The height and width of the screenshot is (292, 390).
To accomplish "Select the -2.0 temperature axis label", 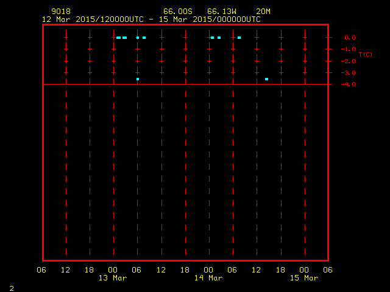I will point(348,61).
